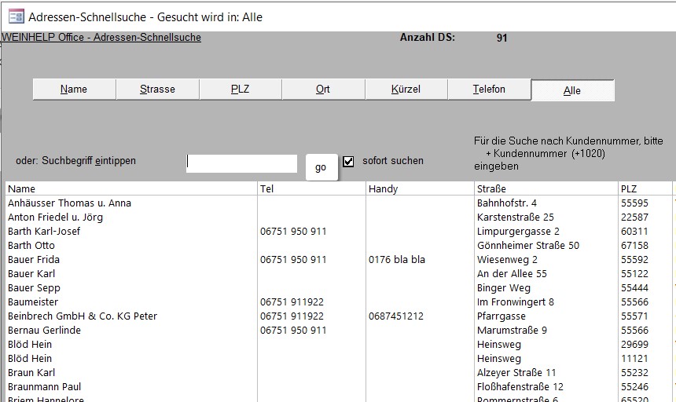Click into the Suchbegriff search input field
Screen dimensions: 676x402
click(241, 163)
